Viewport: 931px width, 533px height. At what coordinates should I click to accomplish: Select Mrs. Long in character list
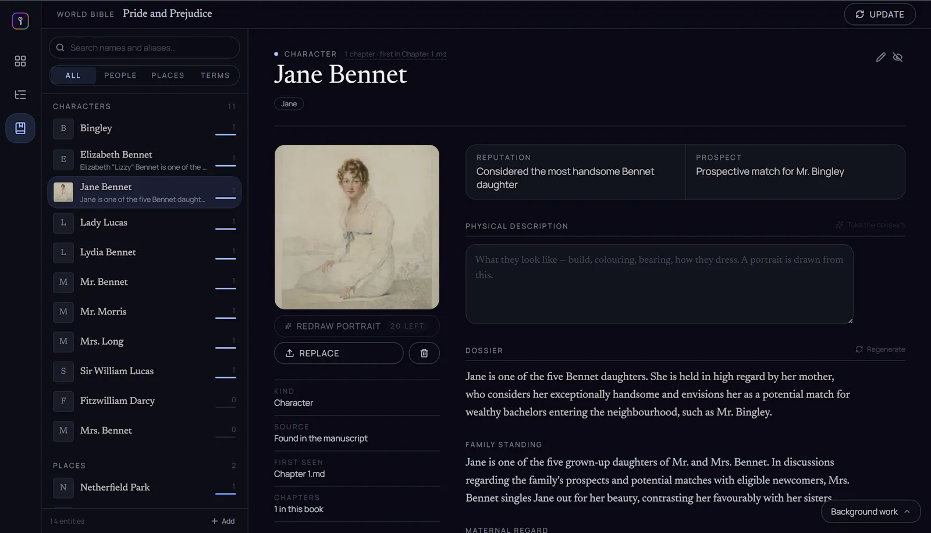click(144, 341)
